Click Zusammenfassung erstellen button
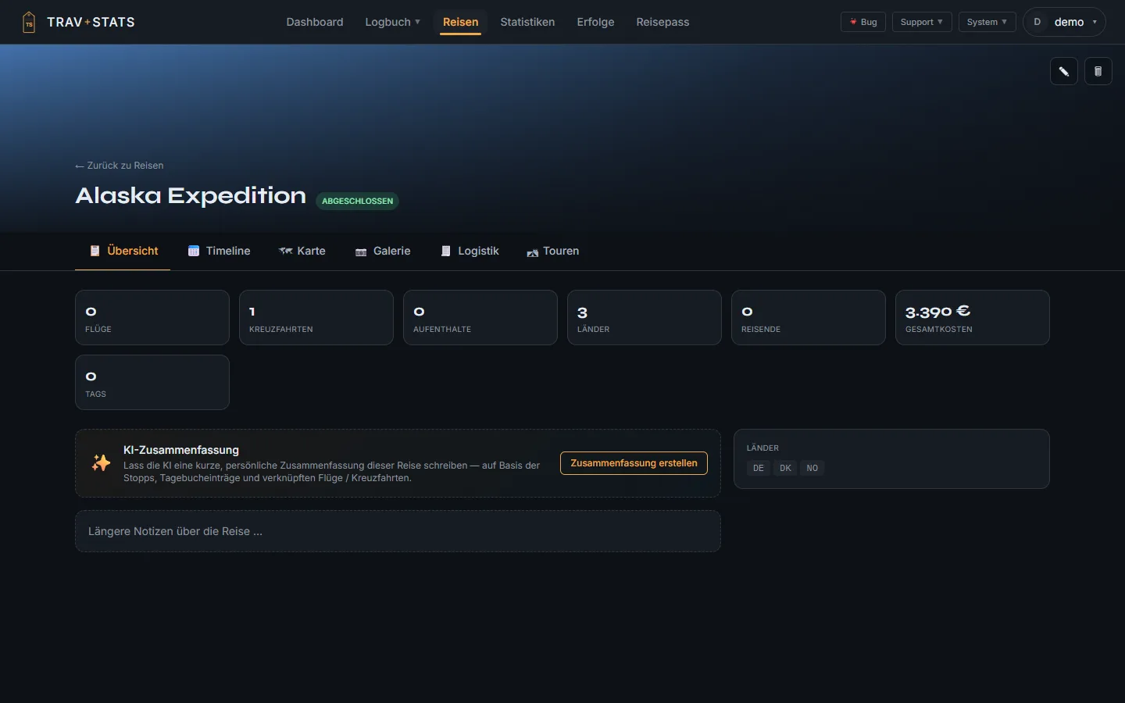 click(x=634, y=463)
